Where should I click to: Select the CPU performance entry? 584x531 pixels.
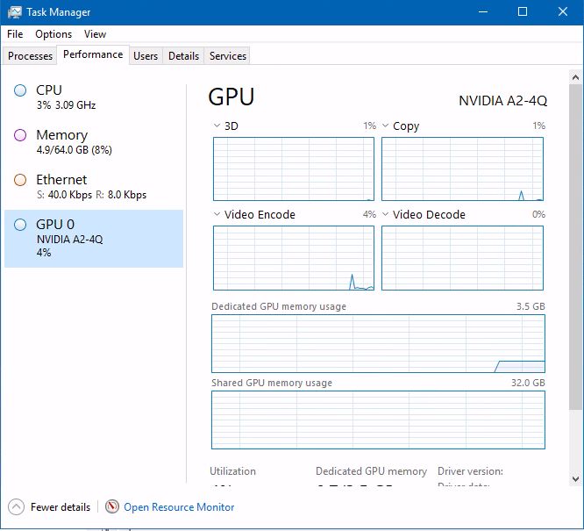pos(94,97)
